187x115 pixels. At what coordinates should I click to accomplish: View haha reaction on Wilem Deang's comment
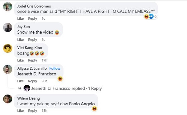[94, 109]
